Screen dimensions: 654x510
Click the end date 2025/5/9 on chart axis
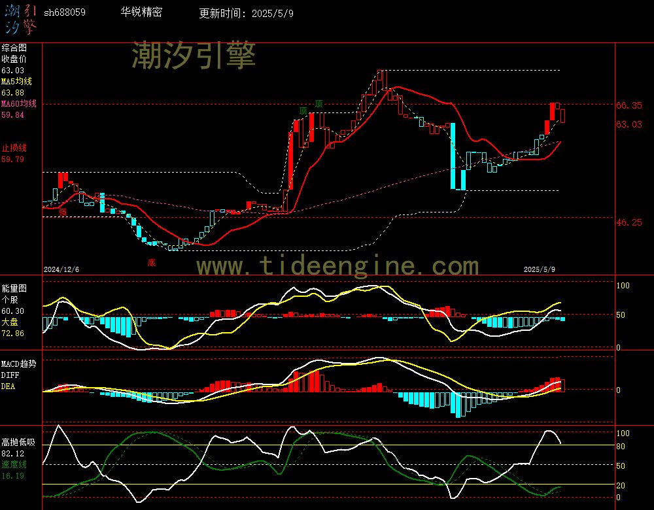[x=540, y=269]
